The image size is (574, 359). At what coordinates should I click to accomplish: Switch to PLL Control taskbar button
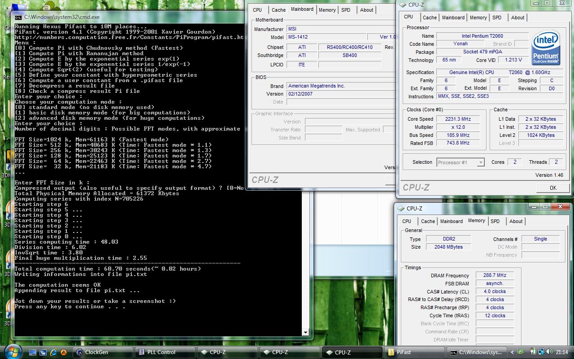(165, 352)
